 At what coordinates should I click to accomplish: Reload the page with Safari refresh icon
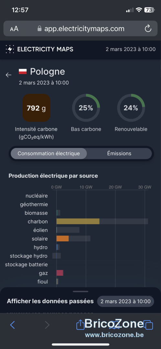[x=148, y=28]
